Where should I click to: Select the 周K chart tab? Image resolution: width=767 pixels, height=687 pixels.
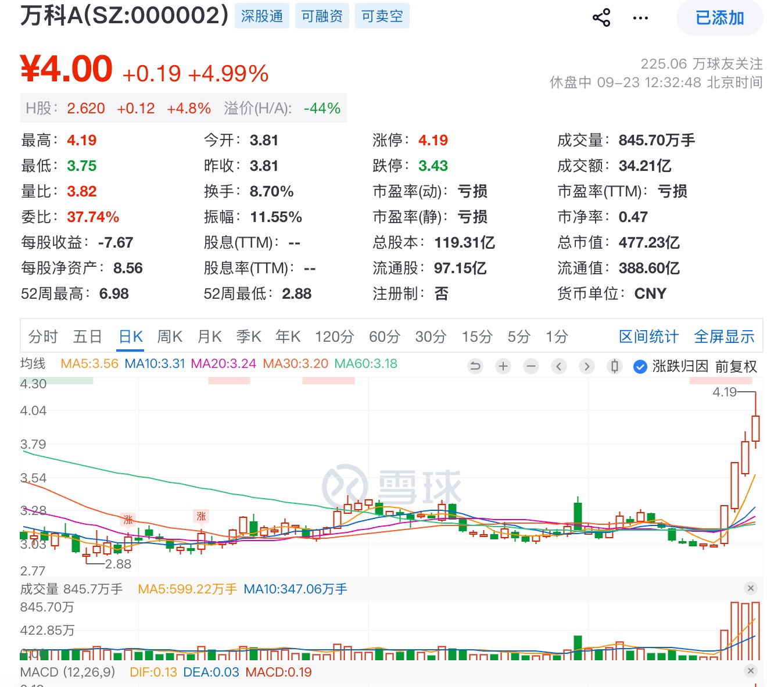pyautogui.click(x=170, y=337)
